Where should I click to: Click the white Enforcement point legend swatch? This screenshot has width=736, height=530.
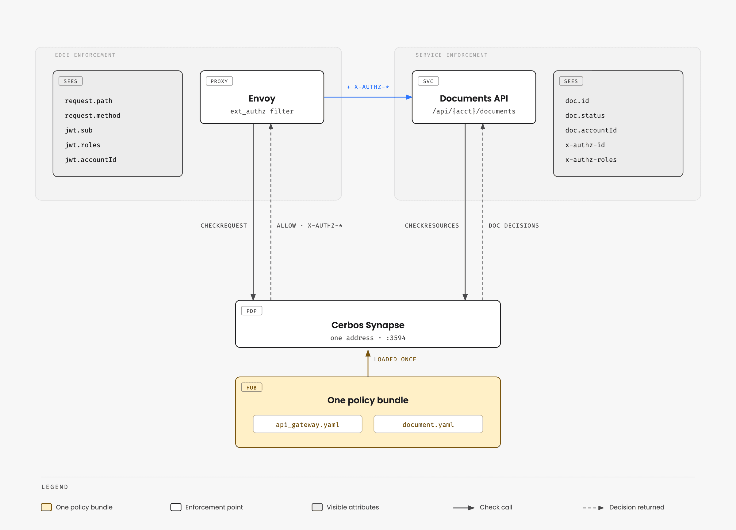tap(176, 507)
